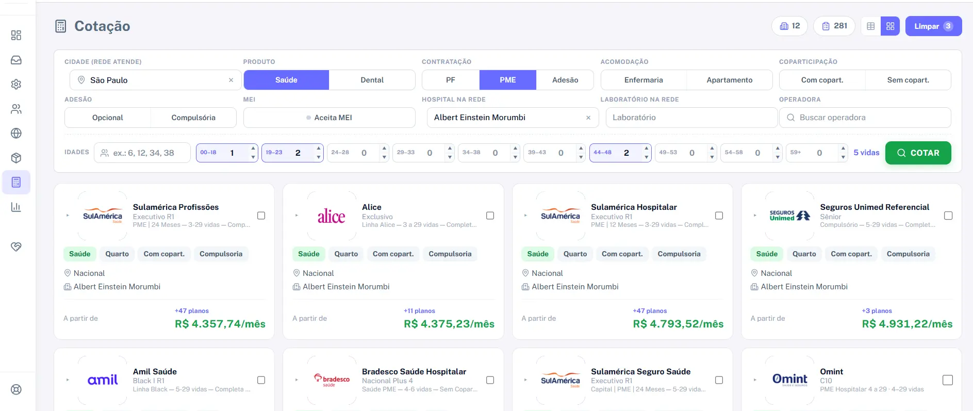Image resolution: width=973 pixels, height=411 pixels.
Task: Toggle the Aceita MEI option
Action: 329,118
